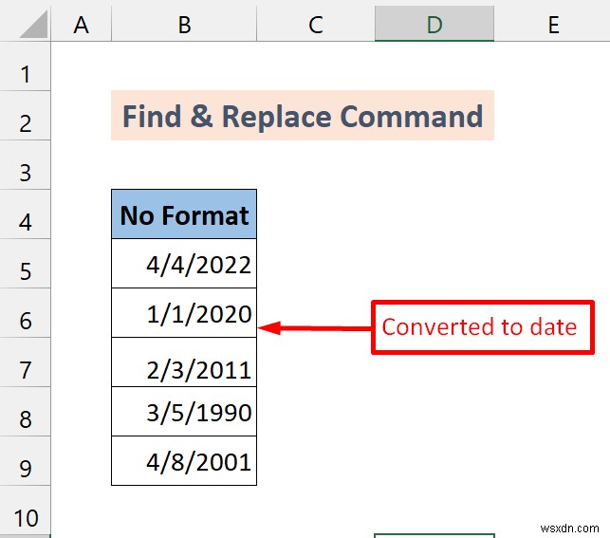
Task: Select column B header
Action: [x=184, y=24]
